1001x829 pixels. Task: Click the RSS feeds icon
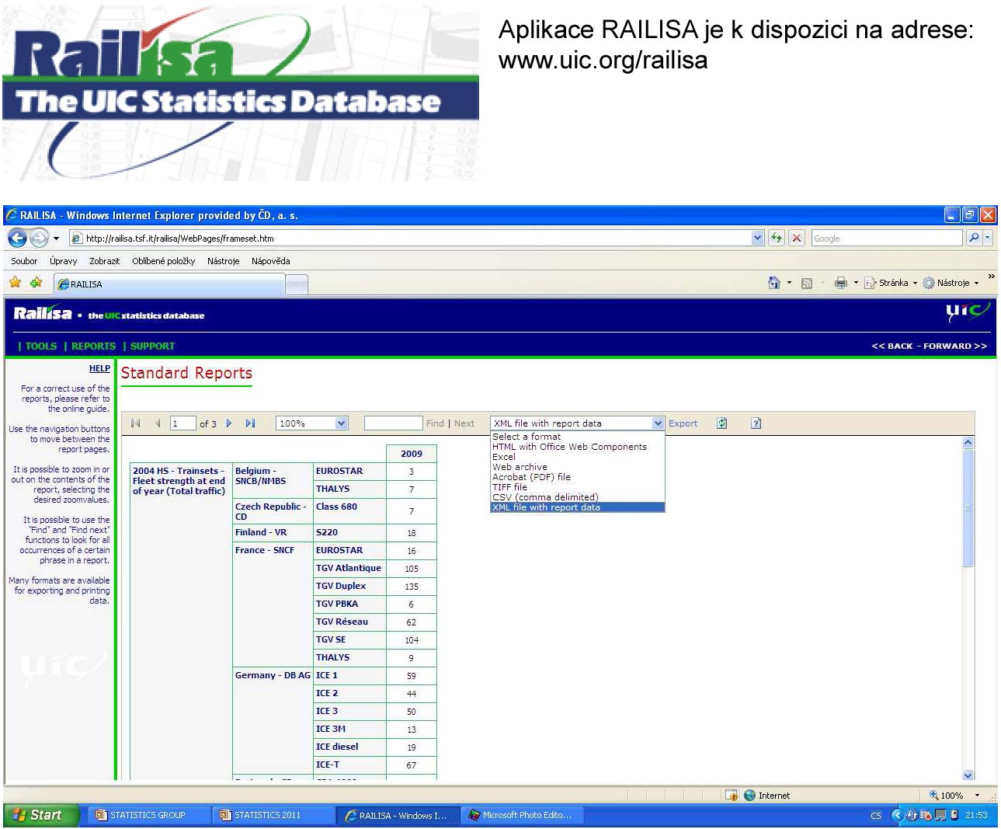click(807, 283)
